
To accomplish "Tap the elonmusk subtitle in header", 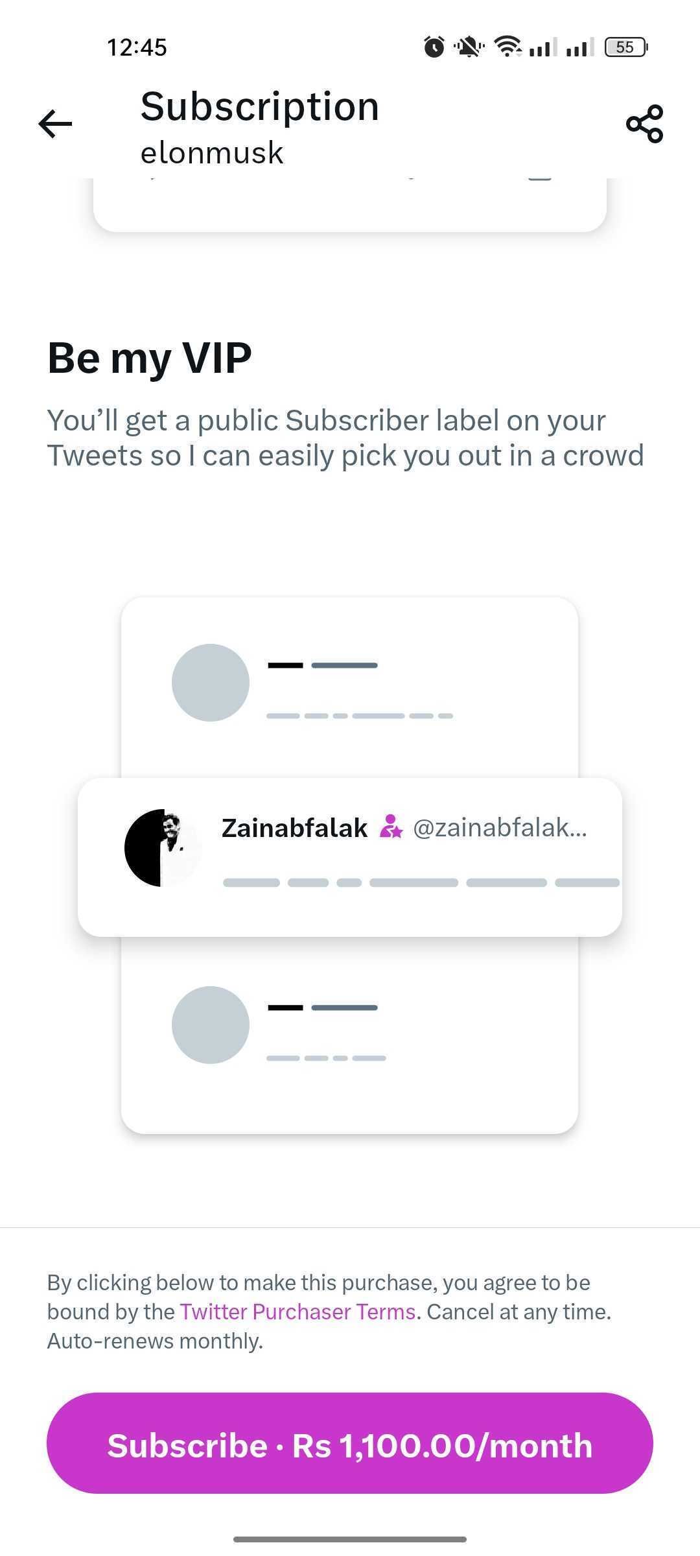I will pos(212,153).
